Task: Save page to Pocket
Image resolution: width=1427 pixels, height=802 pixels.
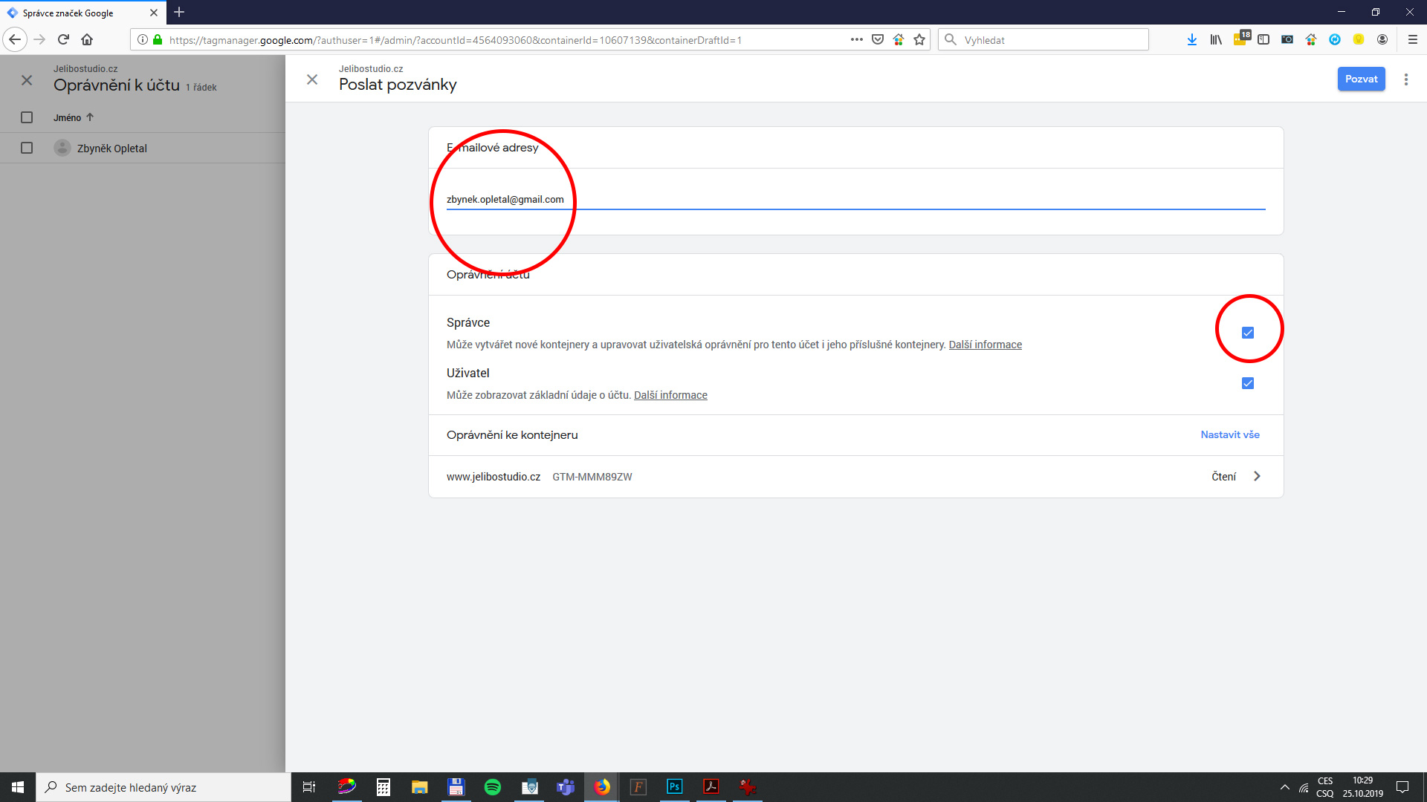Action: coord(877,39)
